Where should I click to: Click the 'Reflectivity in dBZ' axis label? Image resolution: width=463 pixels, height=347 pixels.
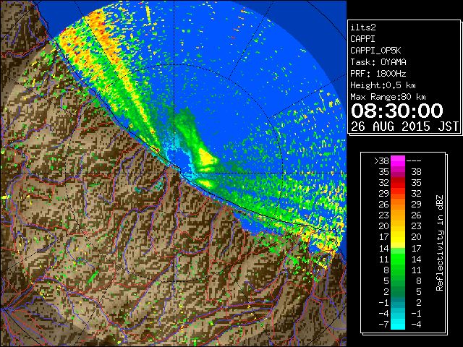pos(440,243)
